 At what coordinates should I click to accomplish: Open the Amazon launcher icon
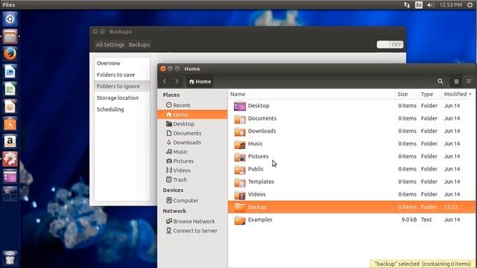coord(10,141)
